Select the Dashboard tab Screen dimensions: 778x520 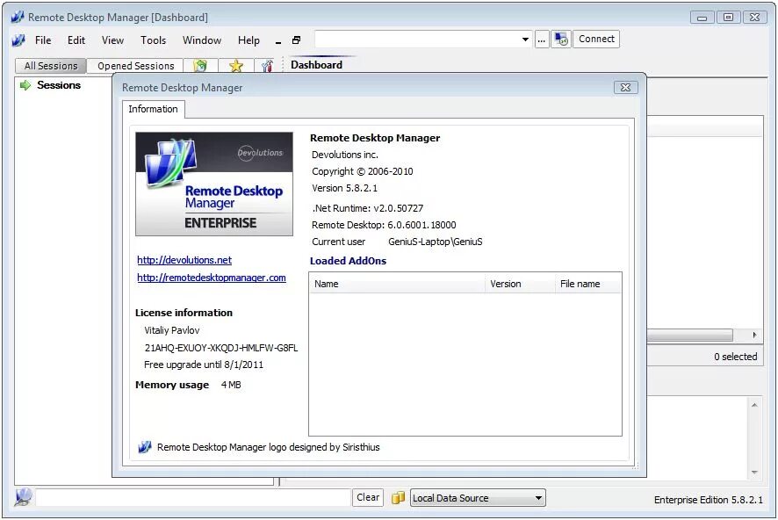click(317, 65)
